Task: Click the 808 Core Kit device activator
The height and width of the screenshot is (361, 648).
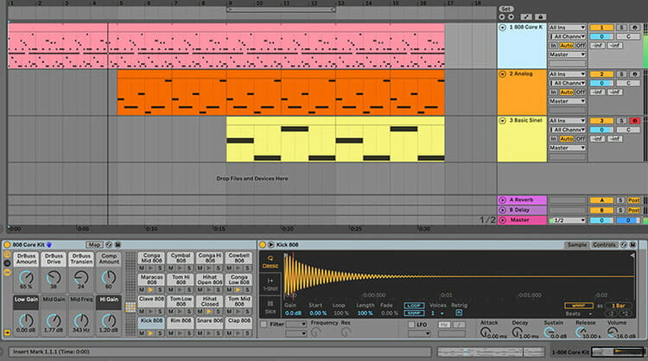Action: pyautogui.click(x=7, y=244)
